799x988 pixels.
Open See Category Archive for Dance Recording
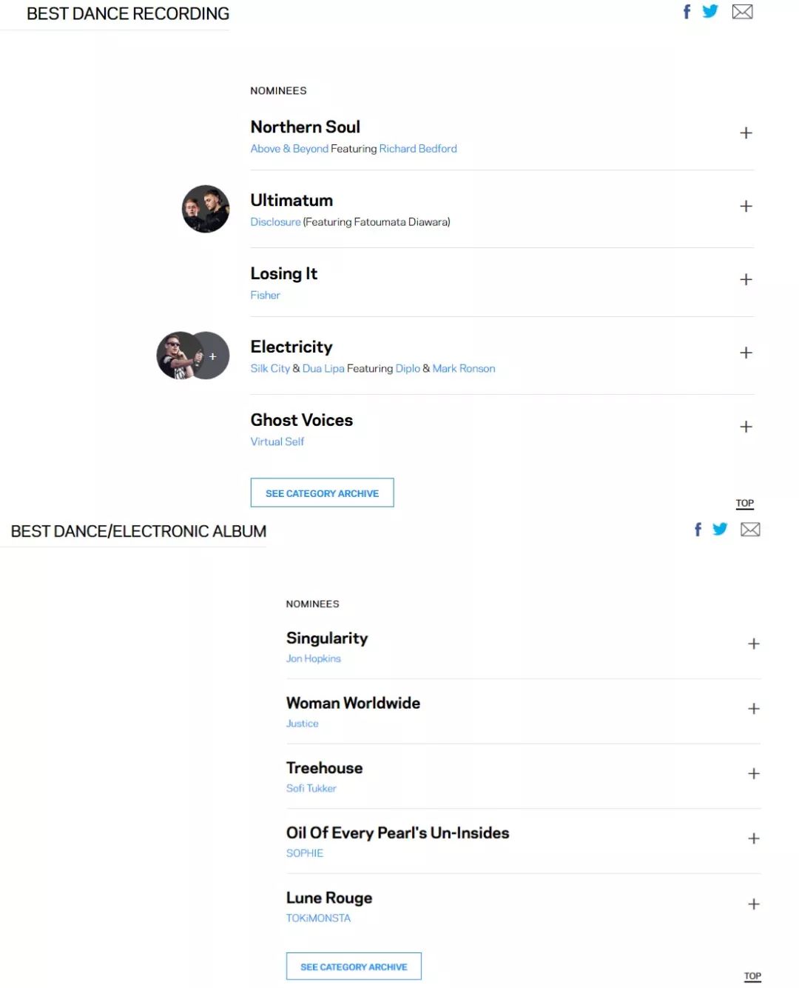pyautogui.click(x=322, y=493)
